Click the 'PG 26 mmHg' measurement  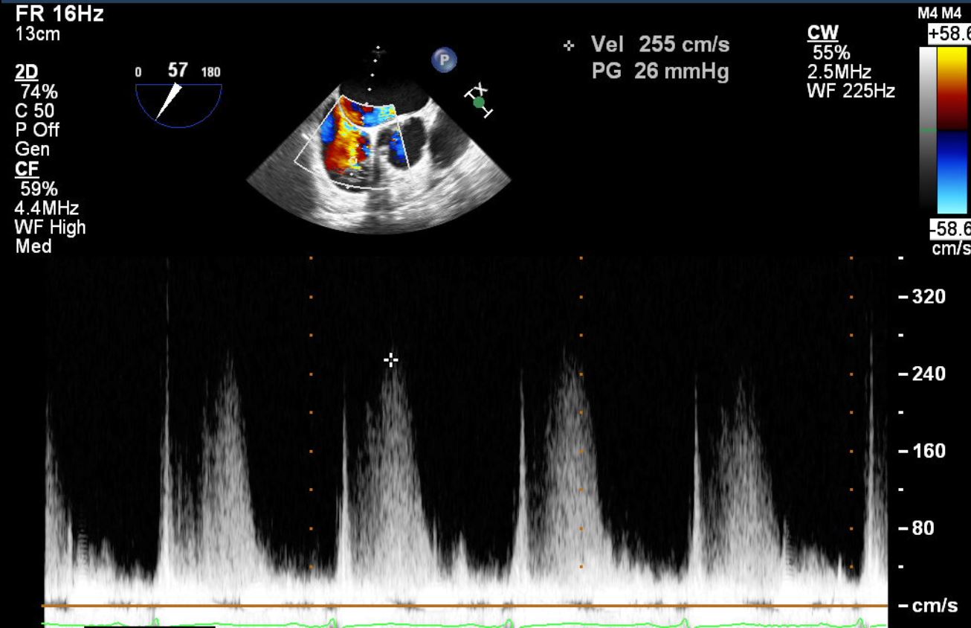[x=660, y=72]
